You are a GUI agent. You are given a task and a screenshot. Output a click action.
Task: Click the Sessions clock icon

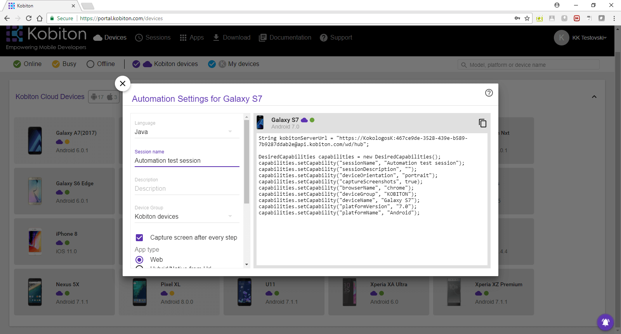point(139,38)
